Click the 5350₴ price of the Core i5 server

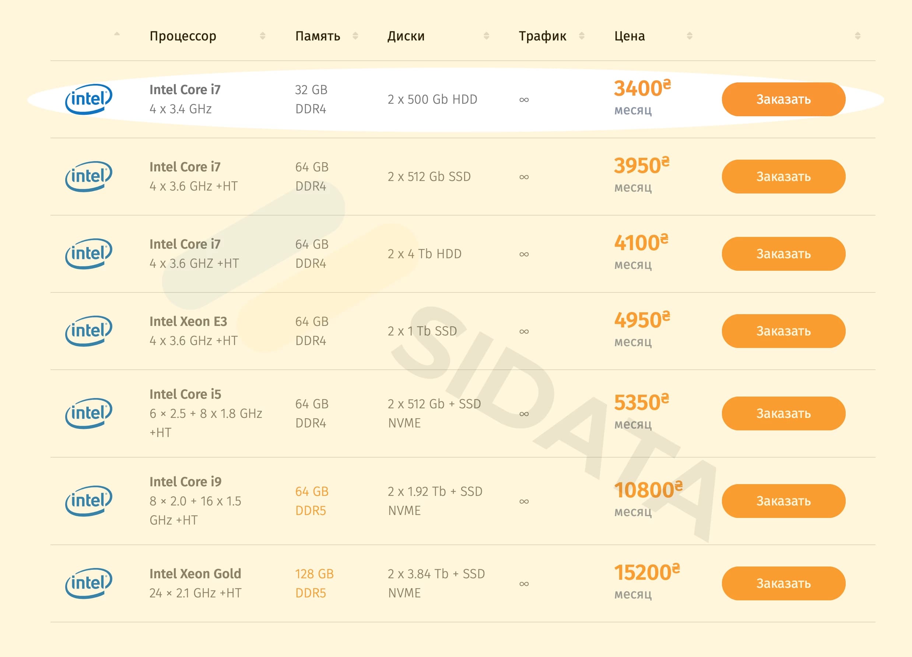(641, 402)
